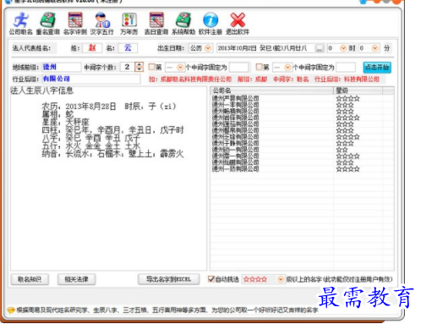This screenshot has width=421, height=324.
Task: Click the 纳音 line in birth info
Action: click(x=112, y=154)
